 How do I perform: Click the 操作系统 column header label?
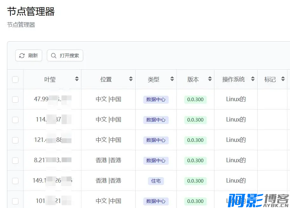point(233,80)
